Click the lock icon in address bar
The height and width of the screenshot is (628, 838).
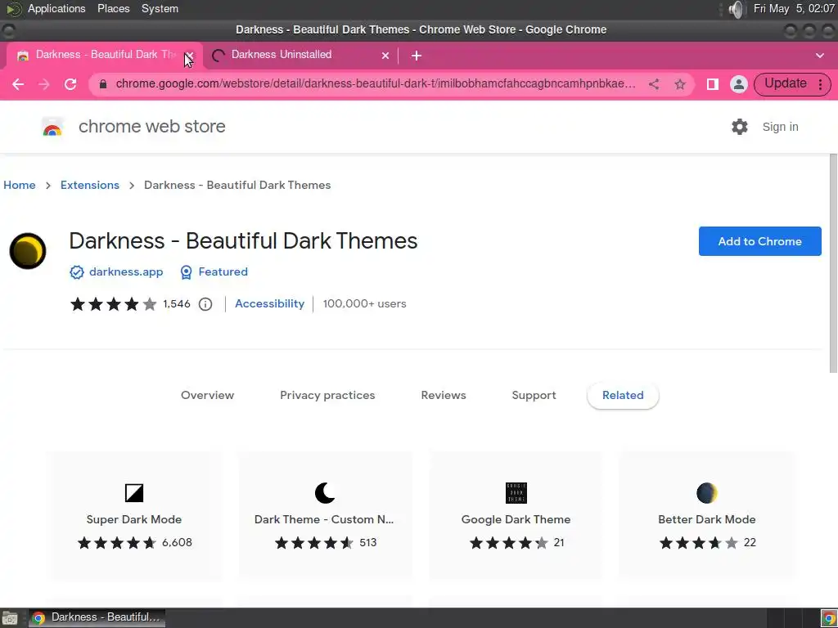(103, 84)
